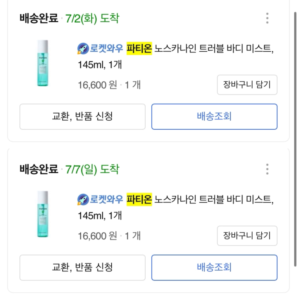This screenshot has width=297, height=297.
Task: Open product thumbnail of the 7/7 order
Action: point(43,214)
